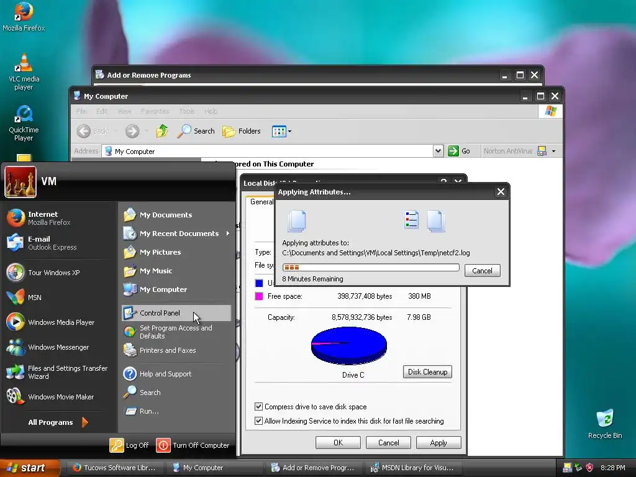
Task: Select My Computer in start menu
Action: click(x=176, y=289)
